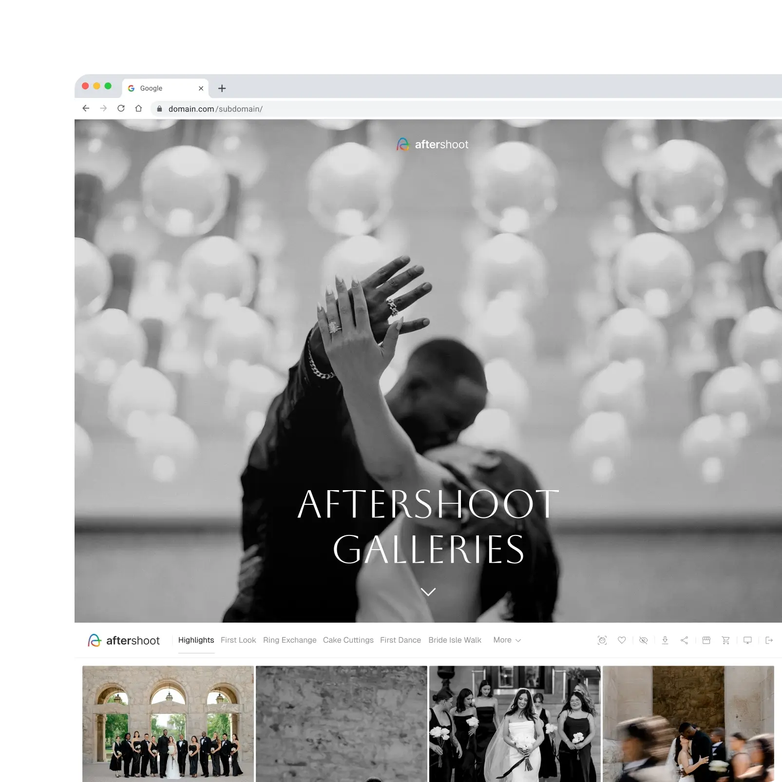Open the wedding party group photo thumbnail
The image size is (782, 782).
coord(168,724)
